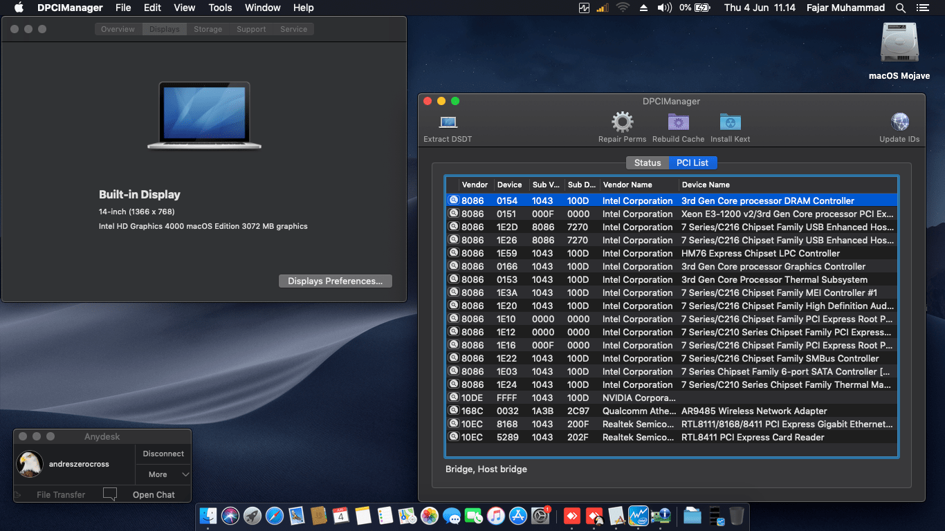Click the Displays Preferences… button

coord(336,281)
